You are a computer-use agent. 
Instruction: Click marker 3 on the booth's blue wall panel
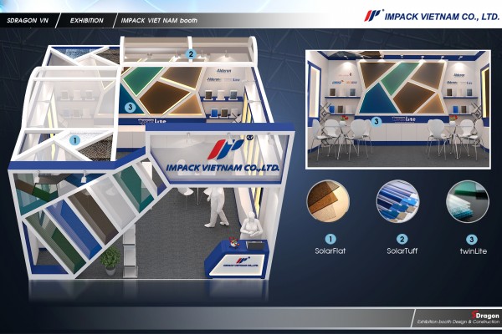[x=130, y=107]
